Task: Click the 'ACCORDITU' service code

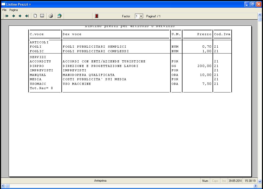Action: (40, 61)
